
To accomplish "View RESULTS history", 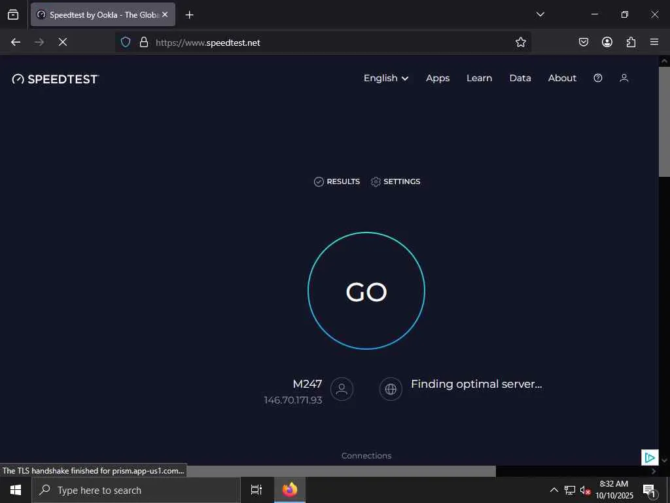I will pos(337,181).
